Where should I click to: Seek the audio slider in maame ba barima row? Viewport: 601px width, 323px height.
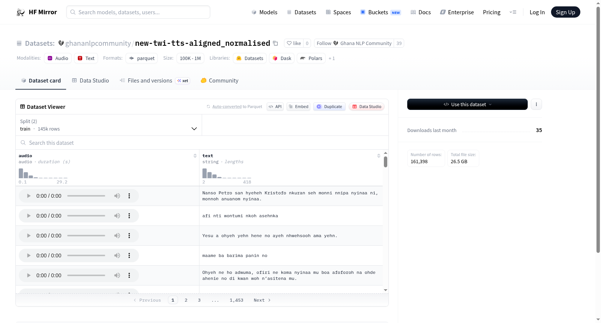coord(86,255)
